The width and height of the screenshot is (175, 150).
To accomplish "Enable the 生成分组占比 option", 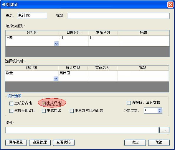I will click(11, 111).
